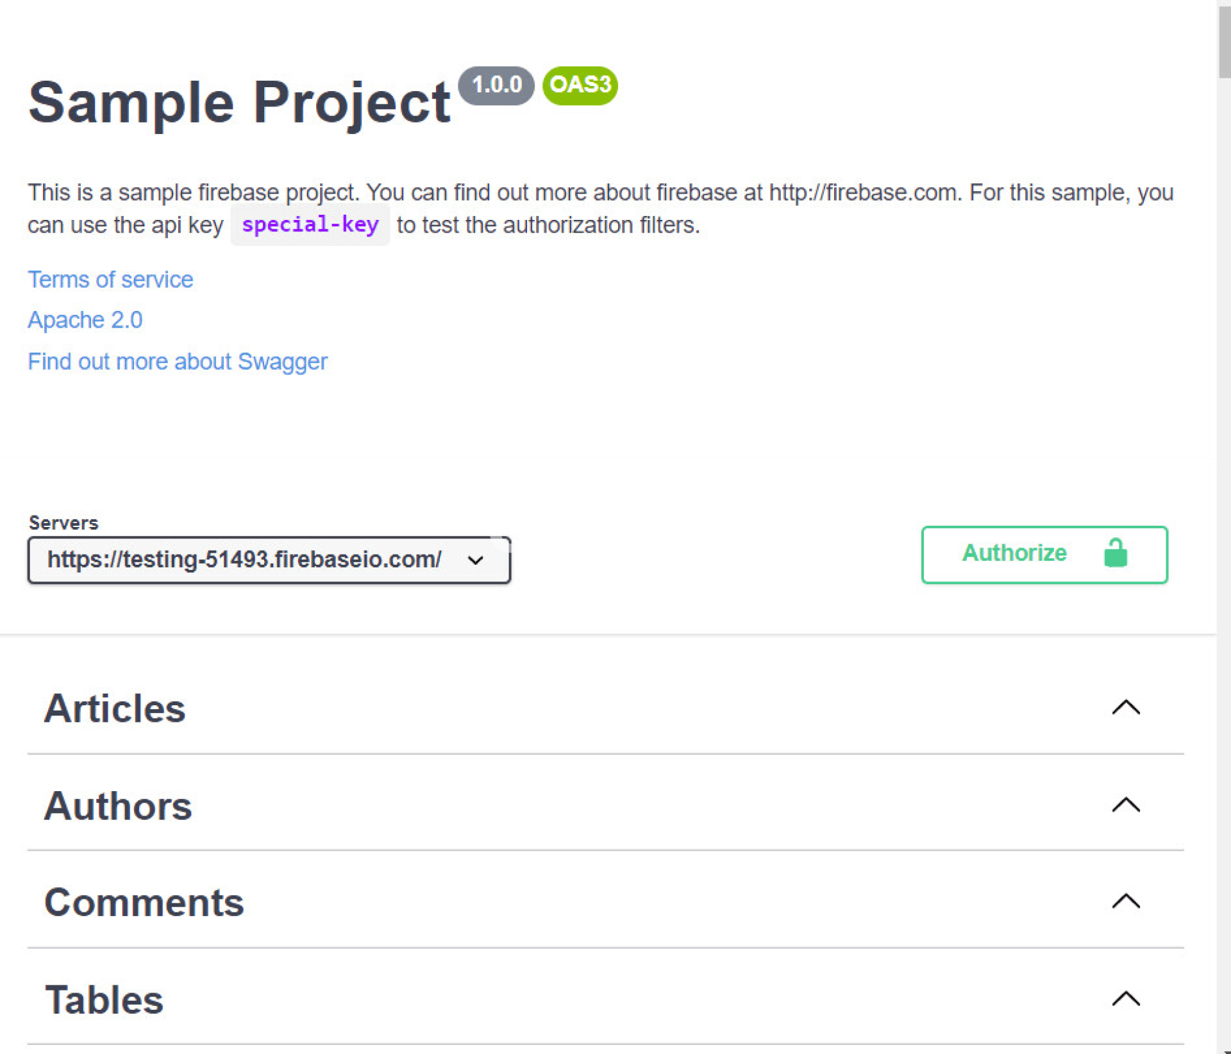
Task: Click the Sample Project title
Action: 239,103
